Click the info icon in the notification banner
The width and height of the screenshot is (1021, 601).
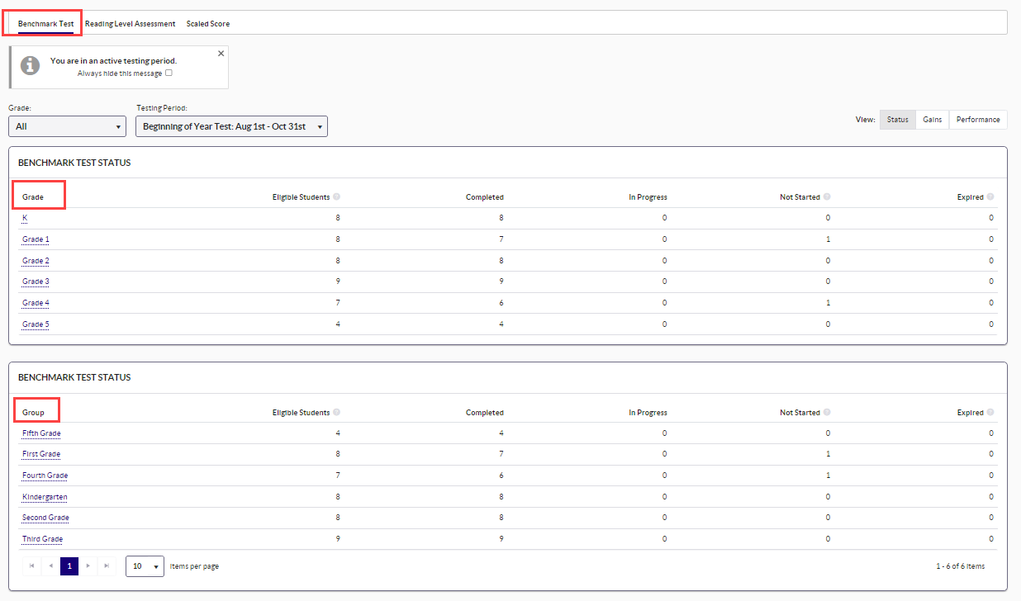point(31,66)
